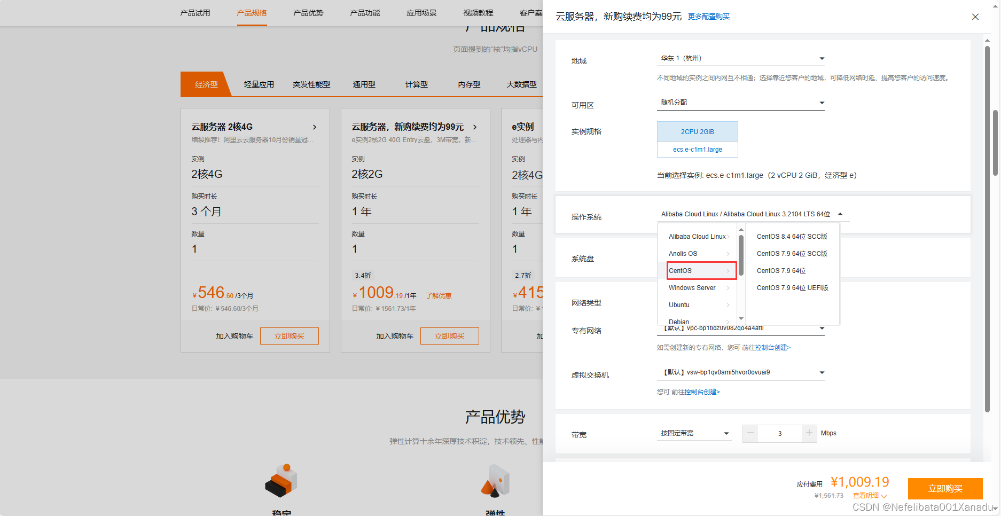Open the 更多配置购买 link

pyautogui.click(x=708, y=17)
